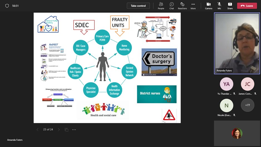Click the Share content icon
Image resolution: width=261 pixels, height=147 pixels.
tap(230, 6)
